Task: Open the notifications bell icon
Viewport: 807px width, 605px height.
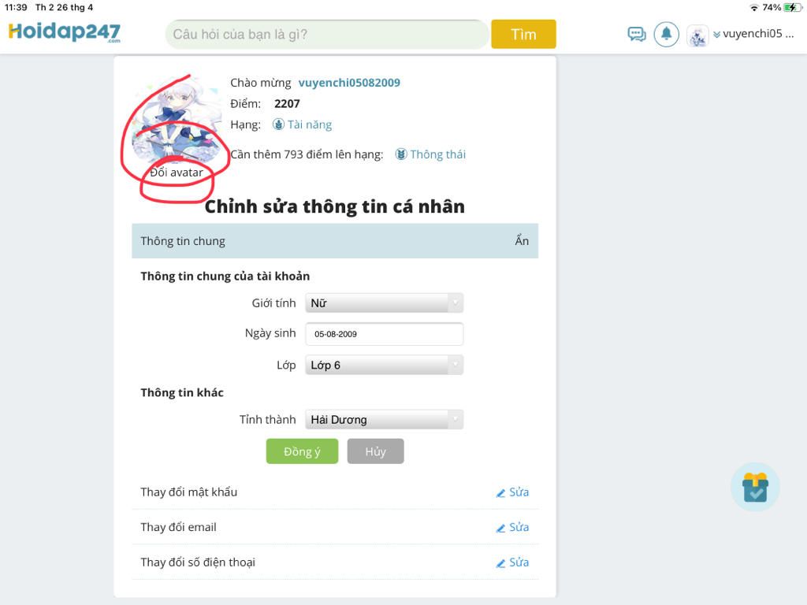Action: pos(667,35)
